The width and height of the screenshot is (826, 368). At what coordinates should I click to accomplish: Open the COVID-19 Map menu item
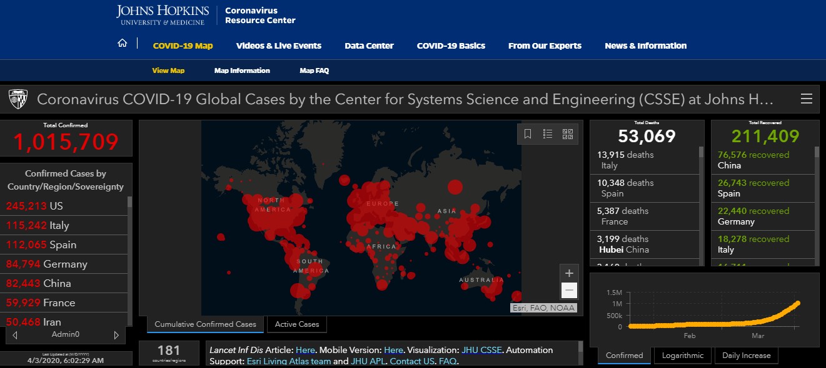[x=183, y=46]
